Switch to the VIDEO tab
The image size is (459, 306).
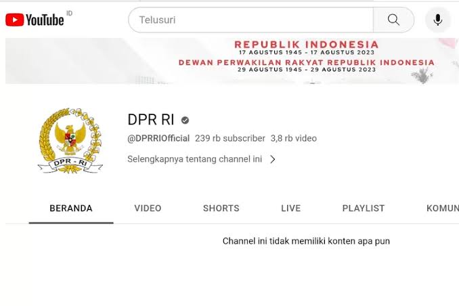148,209
